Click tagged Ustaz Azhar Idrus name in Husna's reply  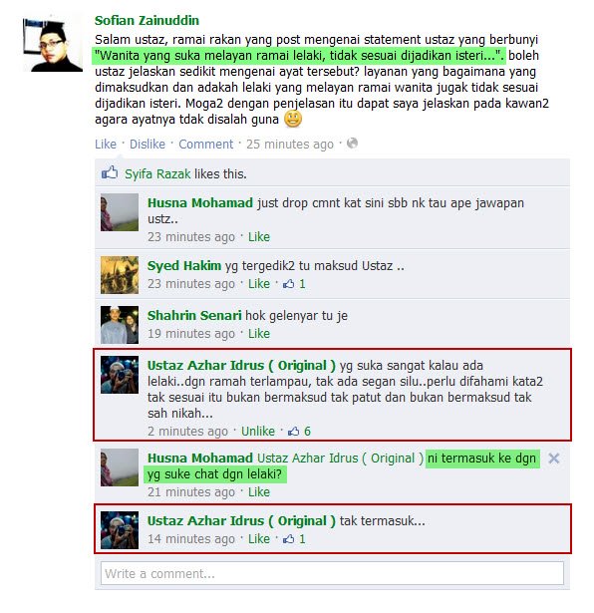340,459
